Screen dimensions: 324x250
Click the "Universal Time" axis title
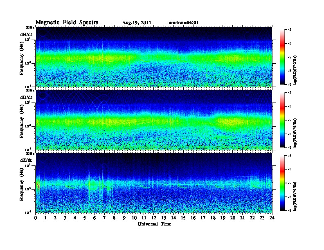coord(154,224)
